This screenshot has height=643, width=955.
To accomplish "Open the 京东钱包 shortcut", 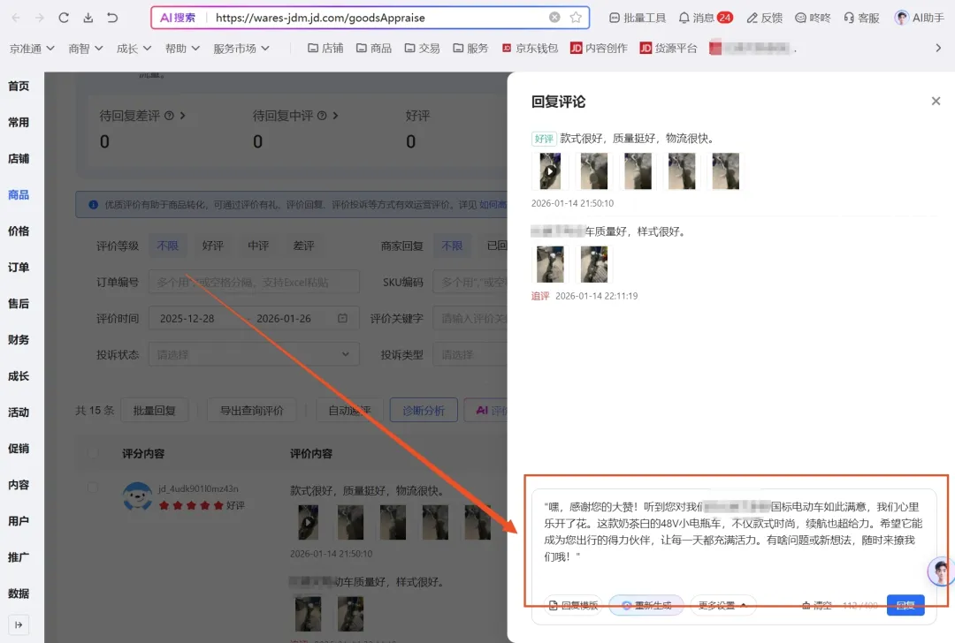I will (x=530, y=48).
